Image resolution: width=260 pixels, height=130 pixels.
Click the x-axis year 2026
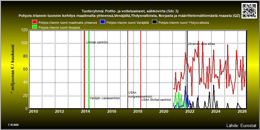pyautogui.click(x=242, y=111)
